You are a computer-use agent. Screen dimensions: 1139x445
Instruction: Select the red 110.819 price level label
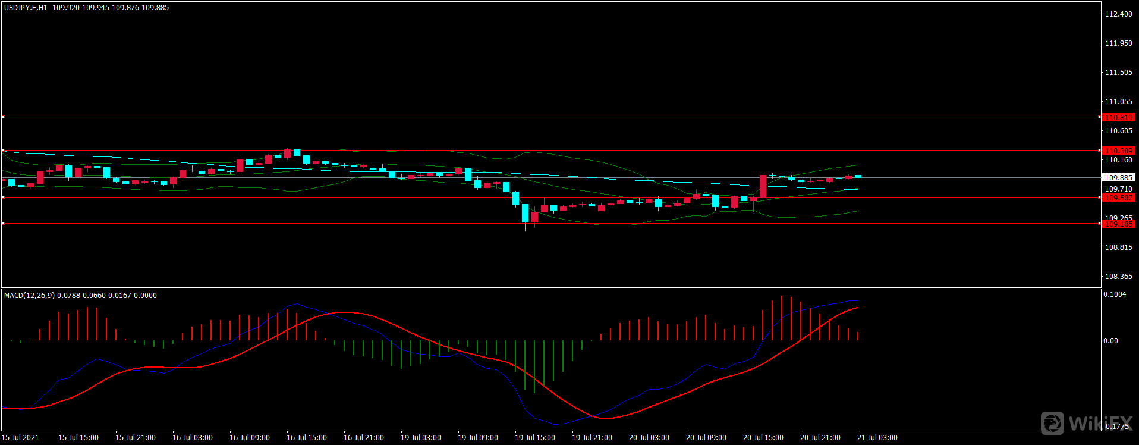1118,118
